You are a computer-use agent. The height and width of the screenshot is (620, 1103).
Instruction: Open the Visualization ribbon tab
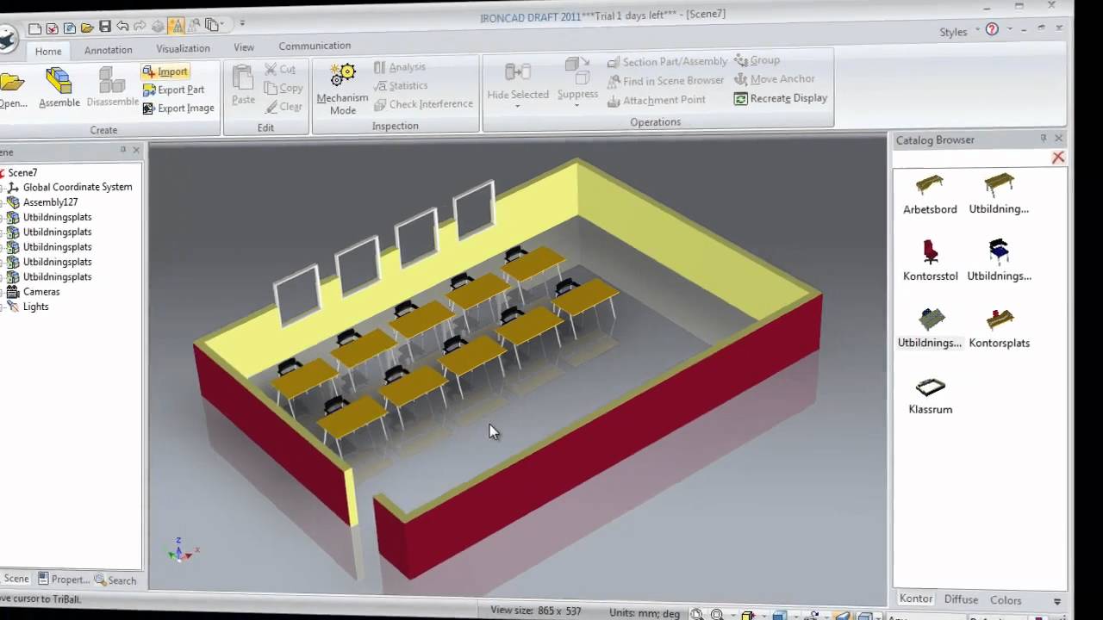183,48
